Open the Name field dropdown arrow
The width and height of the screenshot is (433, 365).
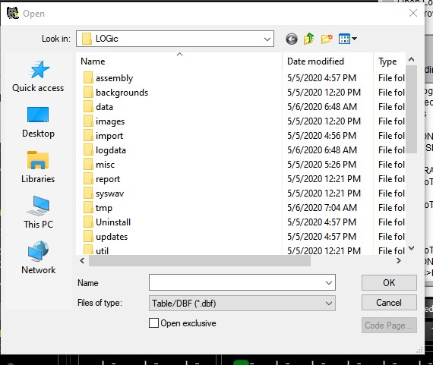[x=329, y=282]
